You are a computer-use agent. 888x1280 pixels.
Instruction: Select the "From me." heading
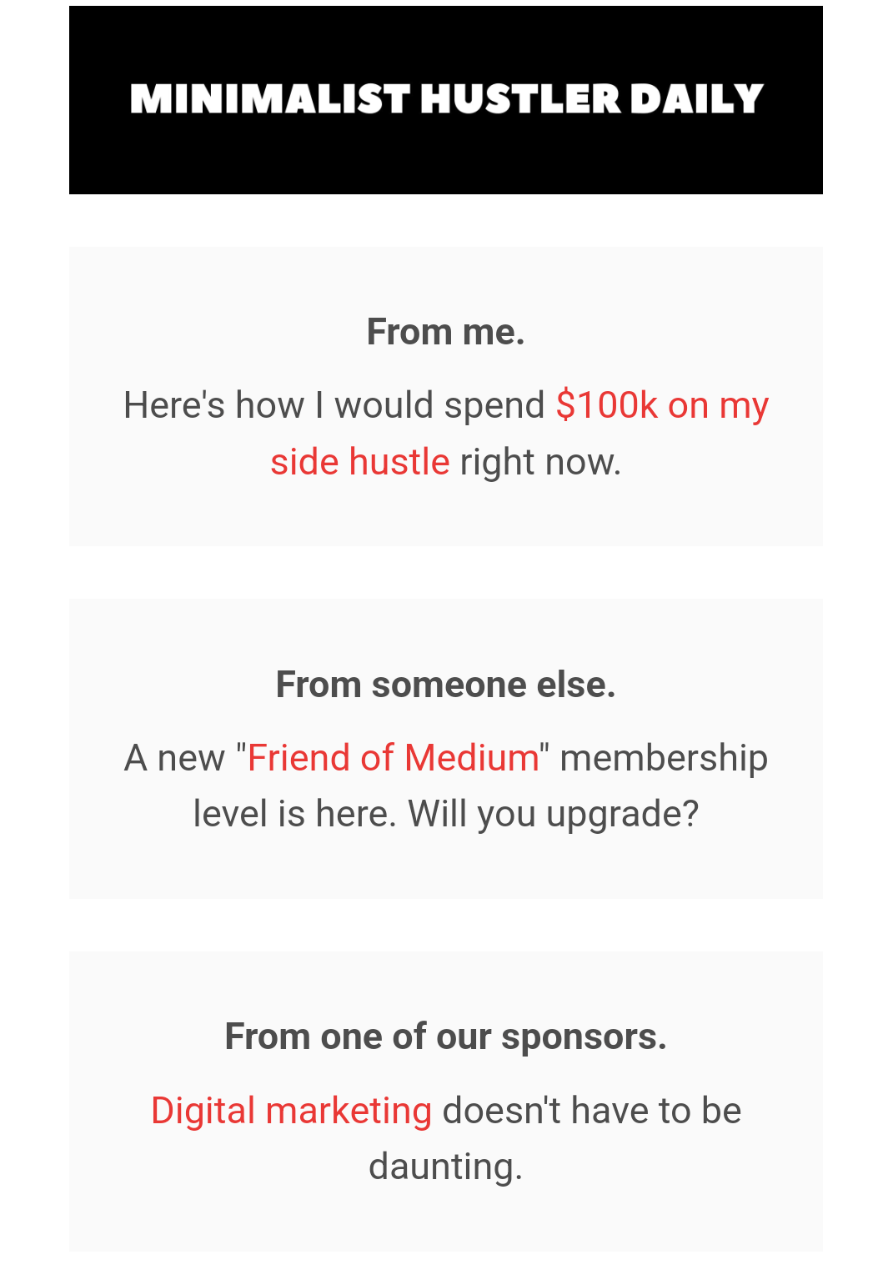pos(446,332)
